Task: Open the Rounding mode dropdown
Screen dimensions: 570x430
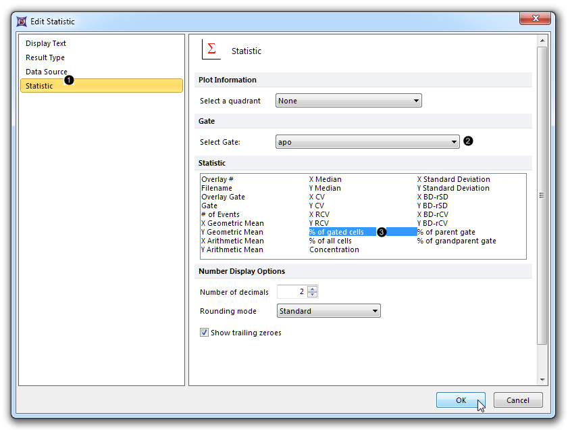Action: [x=328, y=311]
